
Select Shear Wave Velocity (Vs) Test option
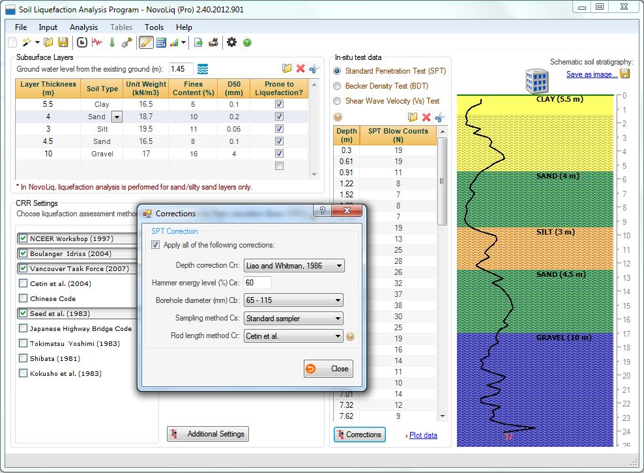[x=337, y=101]
